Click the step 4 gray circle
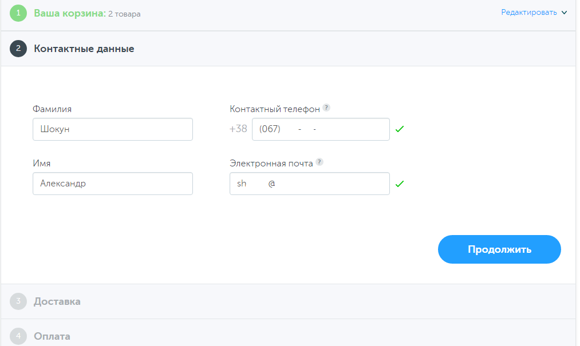Screen dimensions: 580x346 [18, 336]
